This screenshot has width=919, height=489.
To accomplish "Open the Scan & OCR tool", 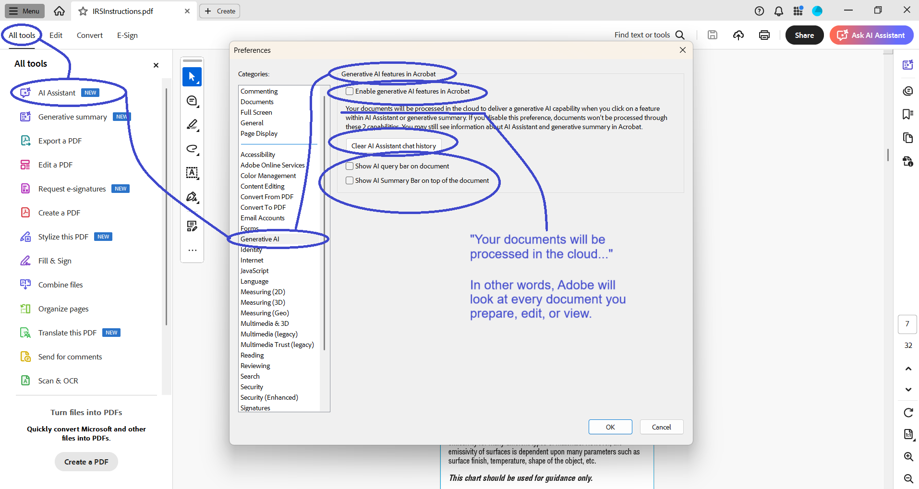I will (x=49, y=381).
